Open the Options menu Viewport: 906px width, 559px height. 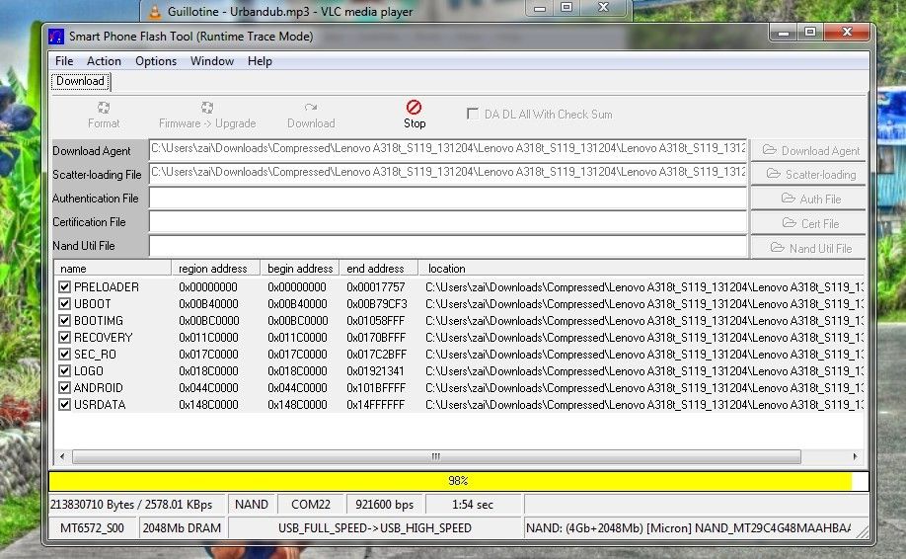156,61
